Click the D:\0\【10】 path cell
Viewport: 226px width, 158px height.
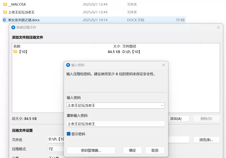click(131, 52)
